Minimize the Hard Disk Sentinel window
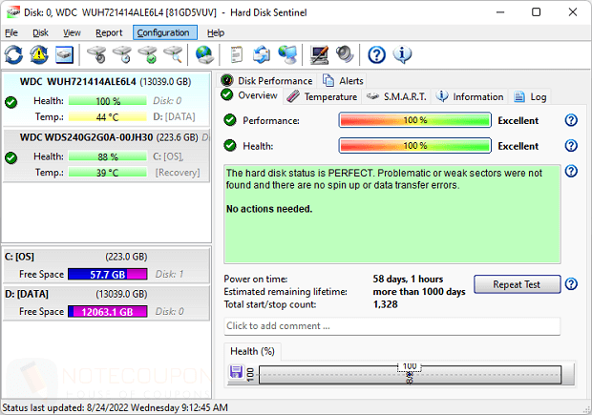592x415 pixels. pos(500,12)
